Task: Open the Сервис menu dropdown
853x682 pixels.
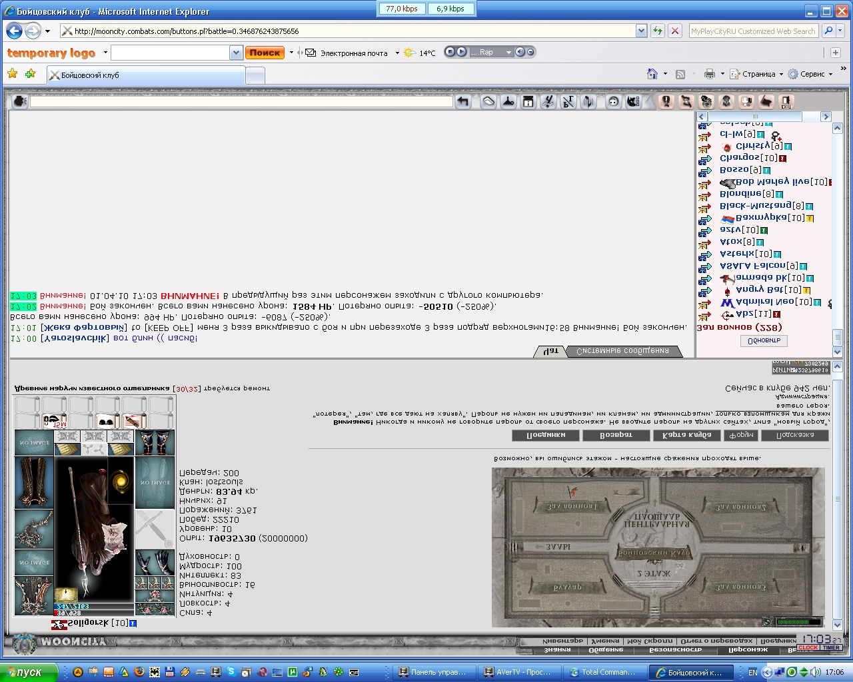Action: point(830,74)
